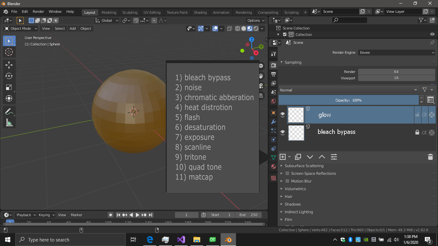Delete the layer with the trash icon
Viewport: 438px width, 246px height.
(430, 157)
